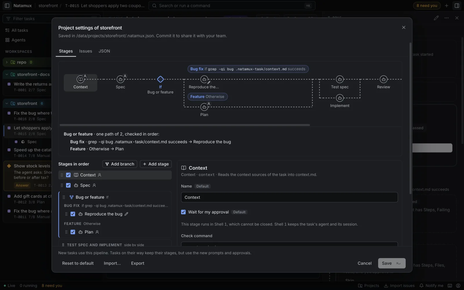Image resolution: width=464 pixels, height=290 pixels.
Task: Click the 8 need you badge
Action: (427, 6)
